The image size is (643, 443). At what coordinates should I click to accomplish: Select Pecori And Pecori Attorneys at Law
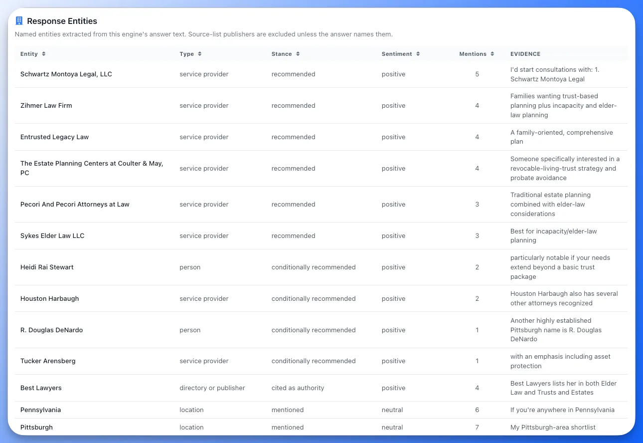point(75,205)
